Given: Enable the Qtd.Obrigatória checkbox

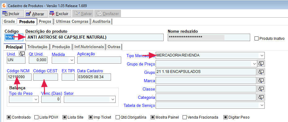Looking at the screenshot, I should point(118,117).
